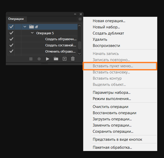Open the Операции panel hamburger menu
This screenshot has width=164, height=158.
tap(80, 19)
